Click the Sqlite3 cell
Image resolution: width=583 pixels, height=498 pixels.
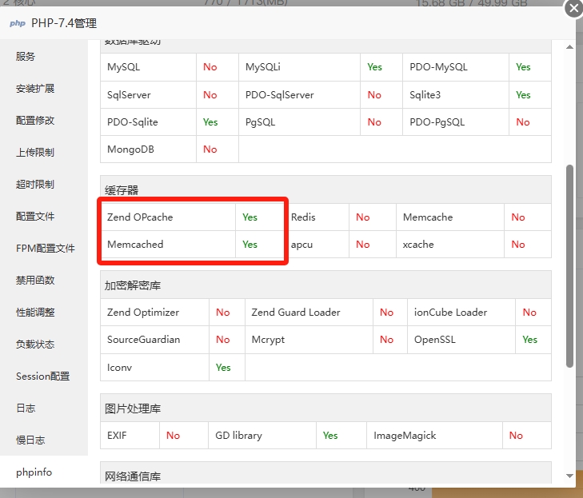coord(456,95)
